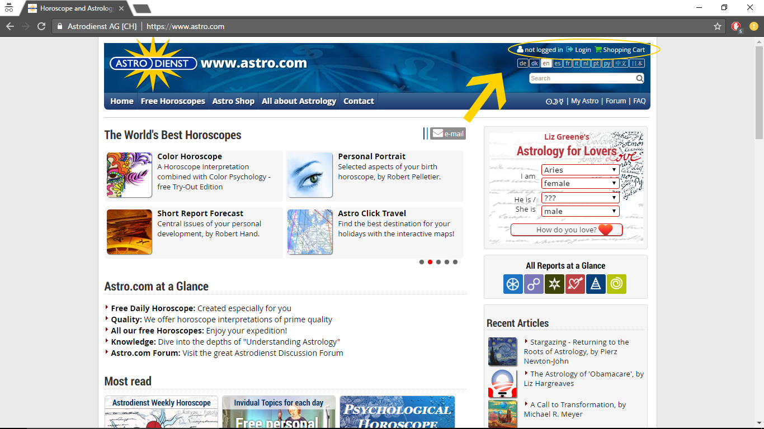Click the red heart arrow report icon

click(x=575, y=284)
